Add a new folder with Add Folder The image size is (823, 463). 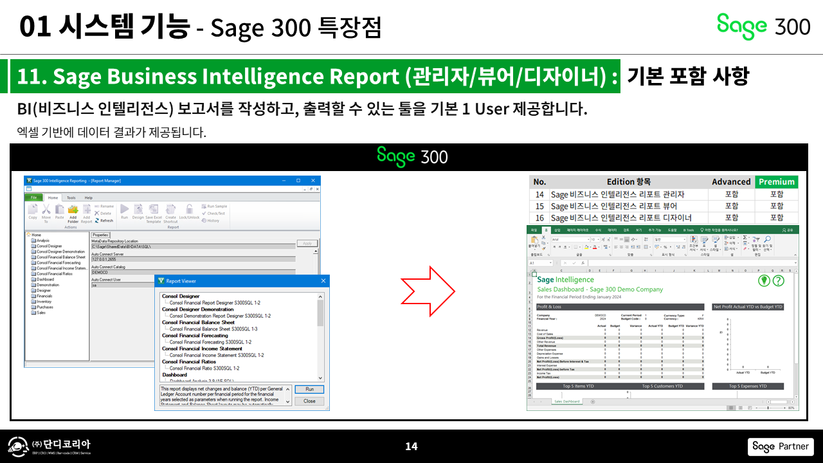click(73, 213)
